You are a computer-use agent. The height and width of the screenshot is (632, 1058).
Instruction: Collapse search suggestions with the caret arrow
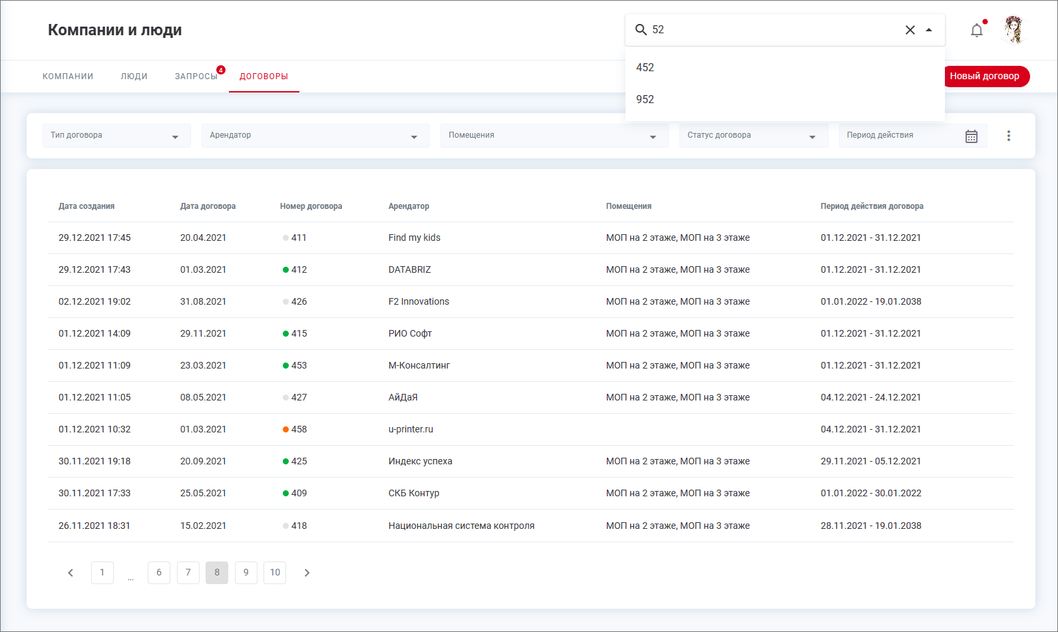click(x=929, y=30)
